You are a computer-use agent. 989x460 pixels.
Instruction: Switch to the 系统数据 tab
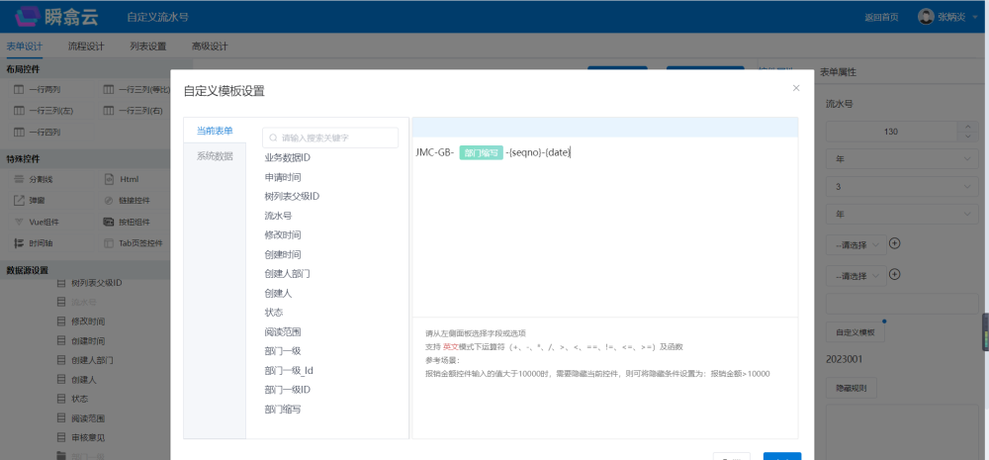[215, 156]
